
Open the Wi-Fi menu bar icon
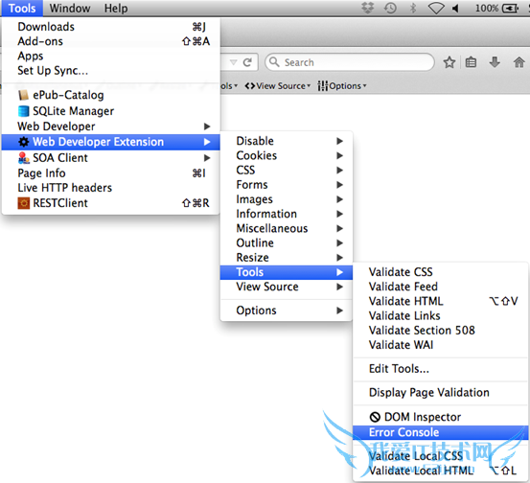436,8
